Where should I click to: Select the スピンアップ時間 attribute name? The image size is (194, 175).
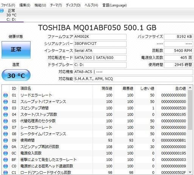pos(34,108)
